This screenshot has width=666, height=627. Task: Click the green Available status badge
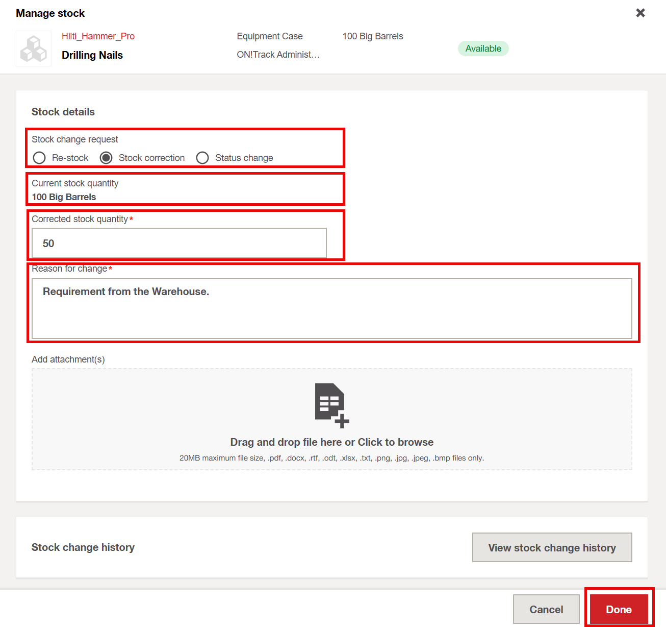click(483, 49)
